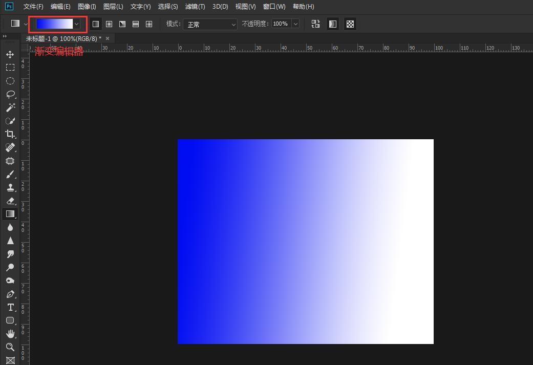Screen dimensions: 533x365
Task: Click the vertical ruler
Action: (25, 209)
